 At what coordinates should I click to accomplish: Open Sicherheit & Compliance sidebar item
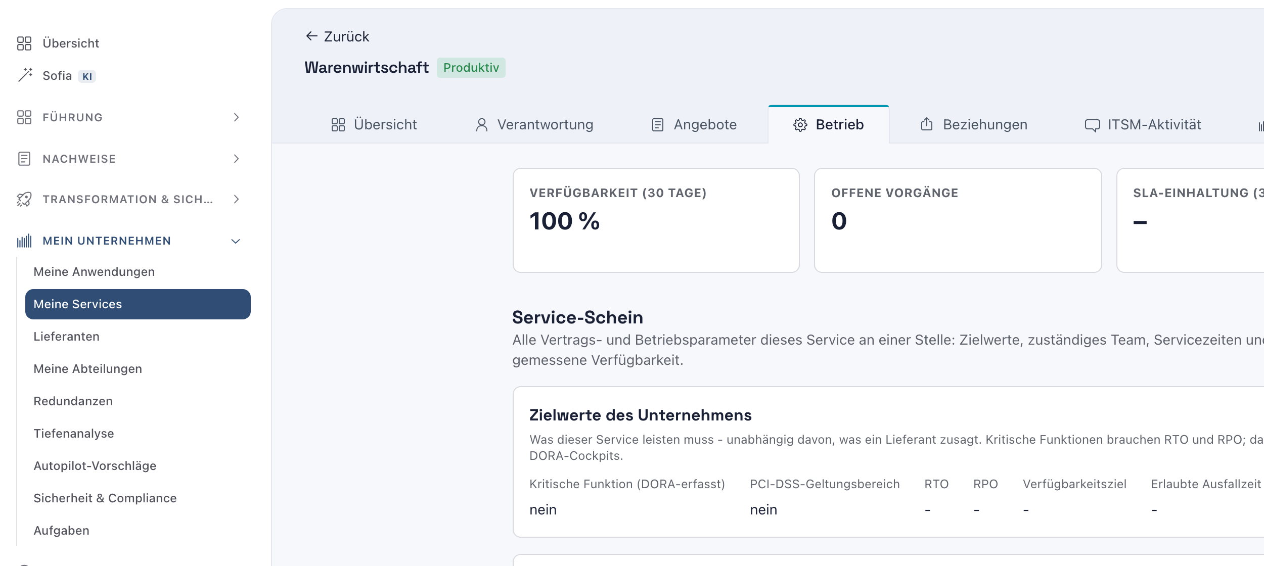click(138, 498)
